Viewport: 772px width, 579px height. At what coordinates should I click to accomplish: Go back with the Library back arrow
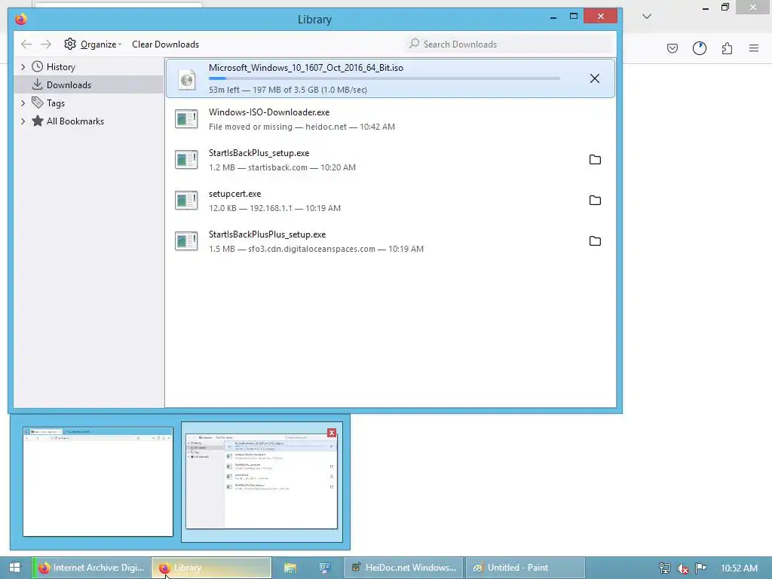26,44
